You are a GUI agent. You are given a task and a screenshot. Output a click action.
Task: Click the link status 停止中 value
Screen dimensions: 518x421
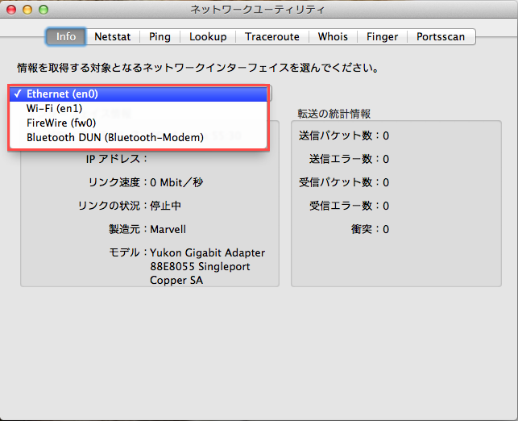(x=165, y=206)
